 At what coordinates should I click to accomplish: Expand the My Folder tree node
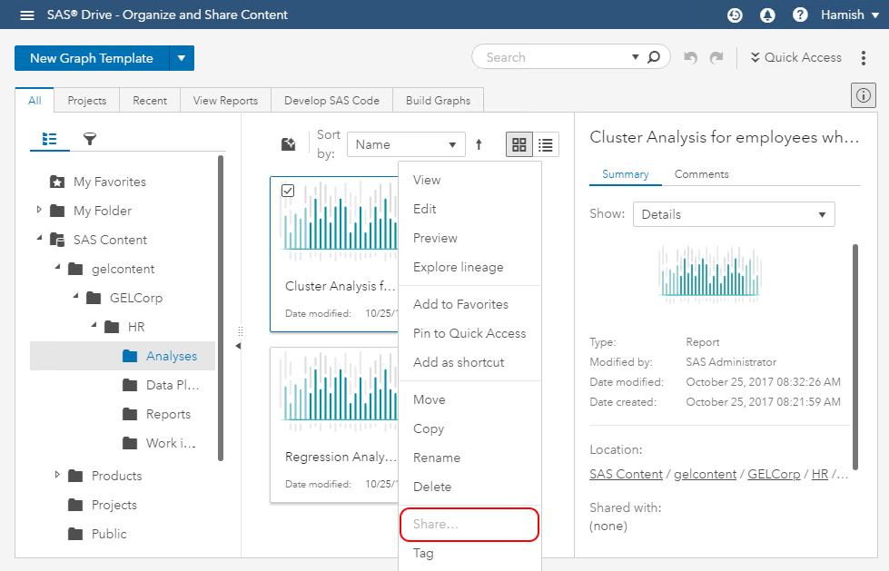click(x=39, y=211)
